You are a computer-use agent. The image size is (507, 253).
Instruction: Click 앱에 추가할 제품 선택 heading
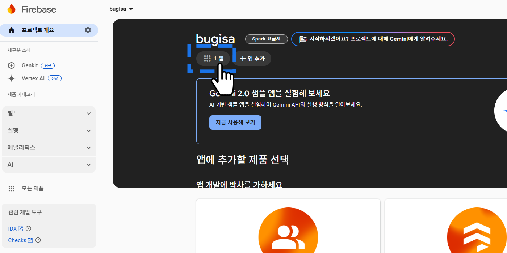coord(243,160)
